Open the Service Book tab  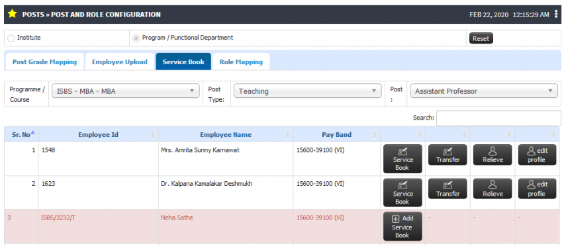click(183, 61)
